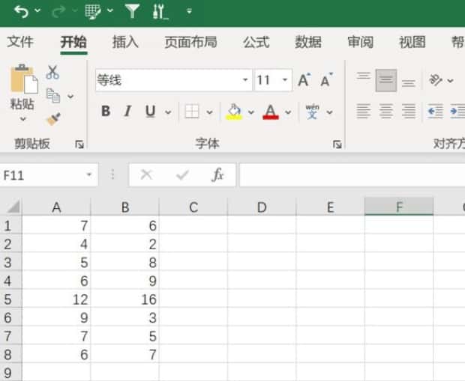465x381 pixels.
Task: Toggle middle vertical alignment
Action: tap(385, 81)
